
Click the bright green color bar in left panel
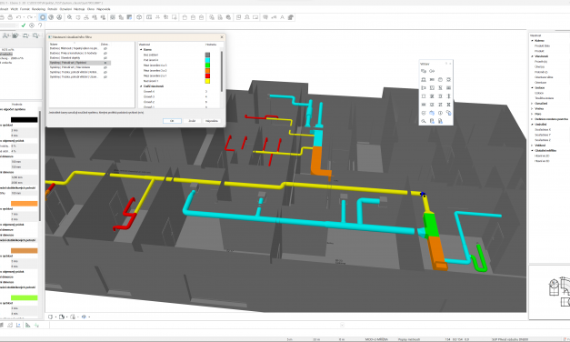coord(24,297)
